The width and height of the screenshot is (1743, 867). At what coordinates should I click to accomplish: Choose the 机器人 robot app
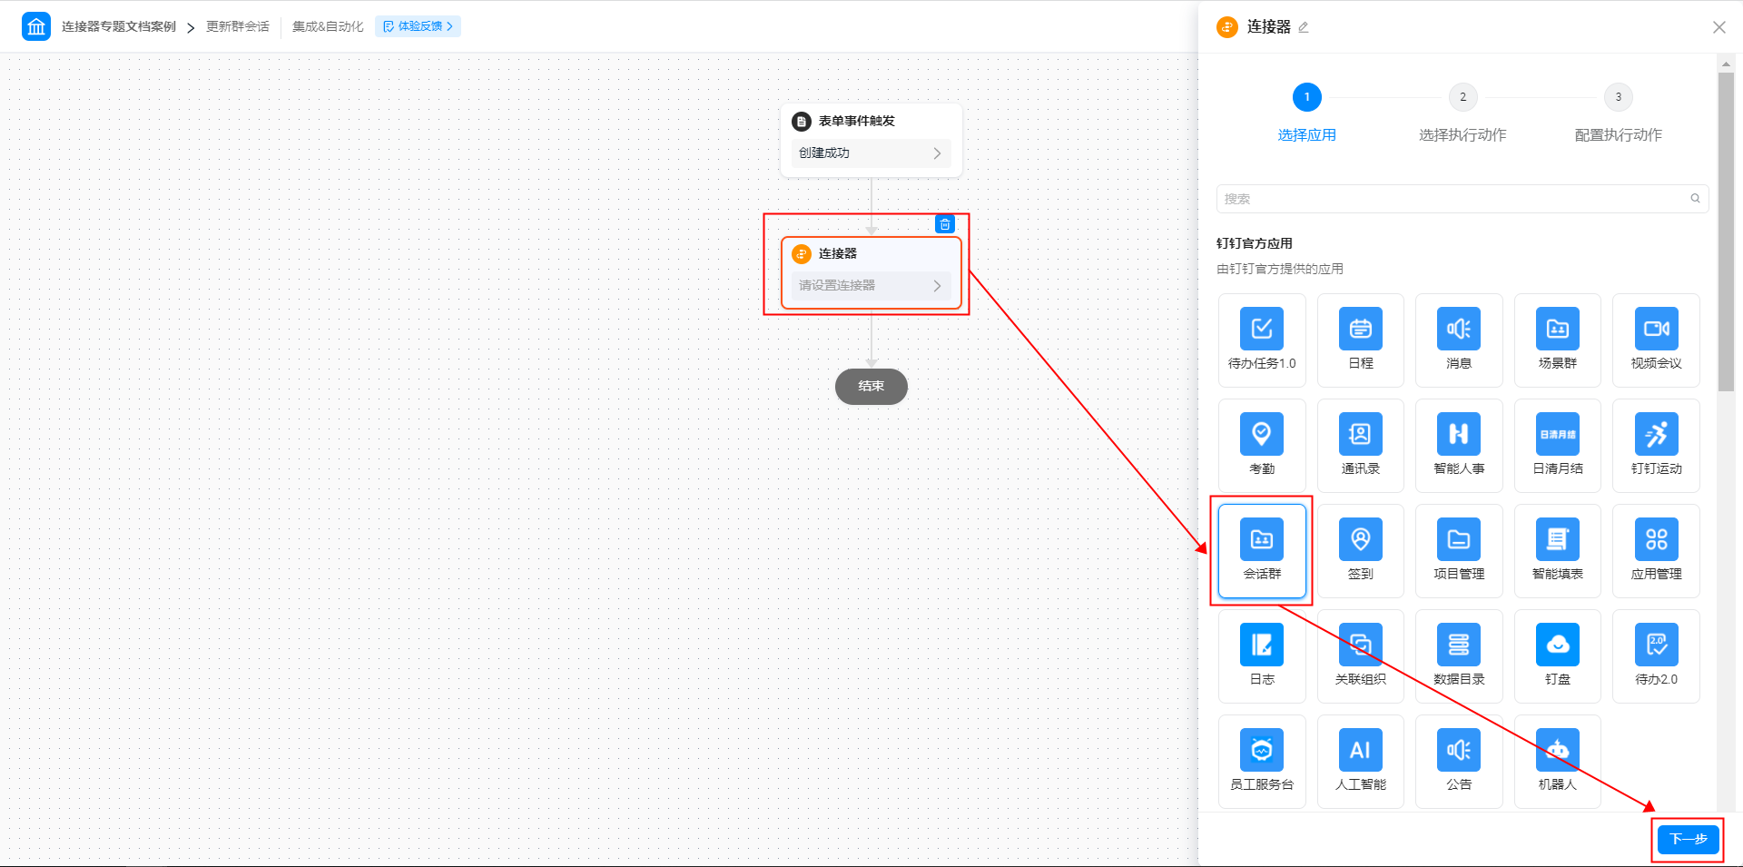[x=1558, y=761]
